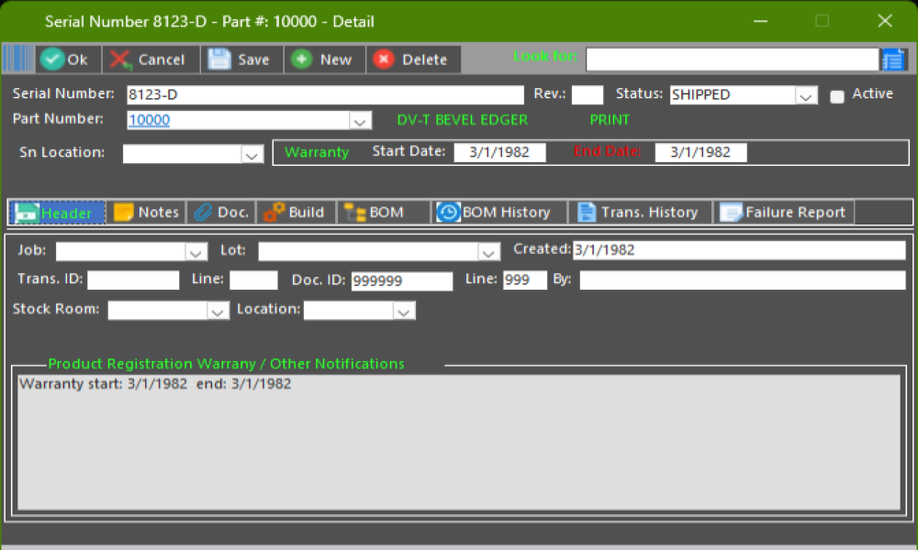
Task: Click the green checkmark Ok icon
Action: [52, 60]
